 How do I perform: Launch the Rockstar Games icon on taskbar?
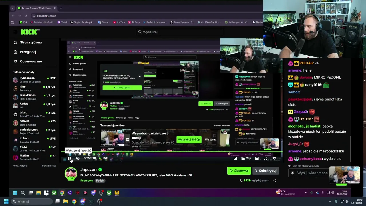[117, 193]
